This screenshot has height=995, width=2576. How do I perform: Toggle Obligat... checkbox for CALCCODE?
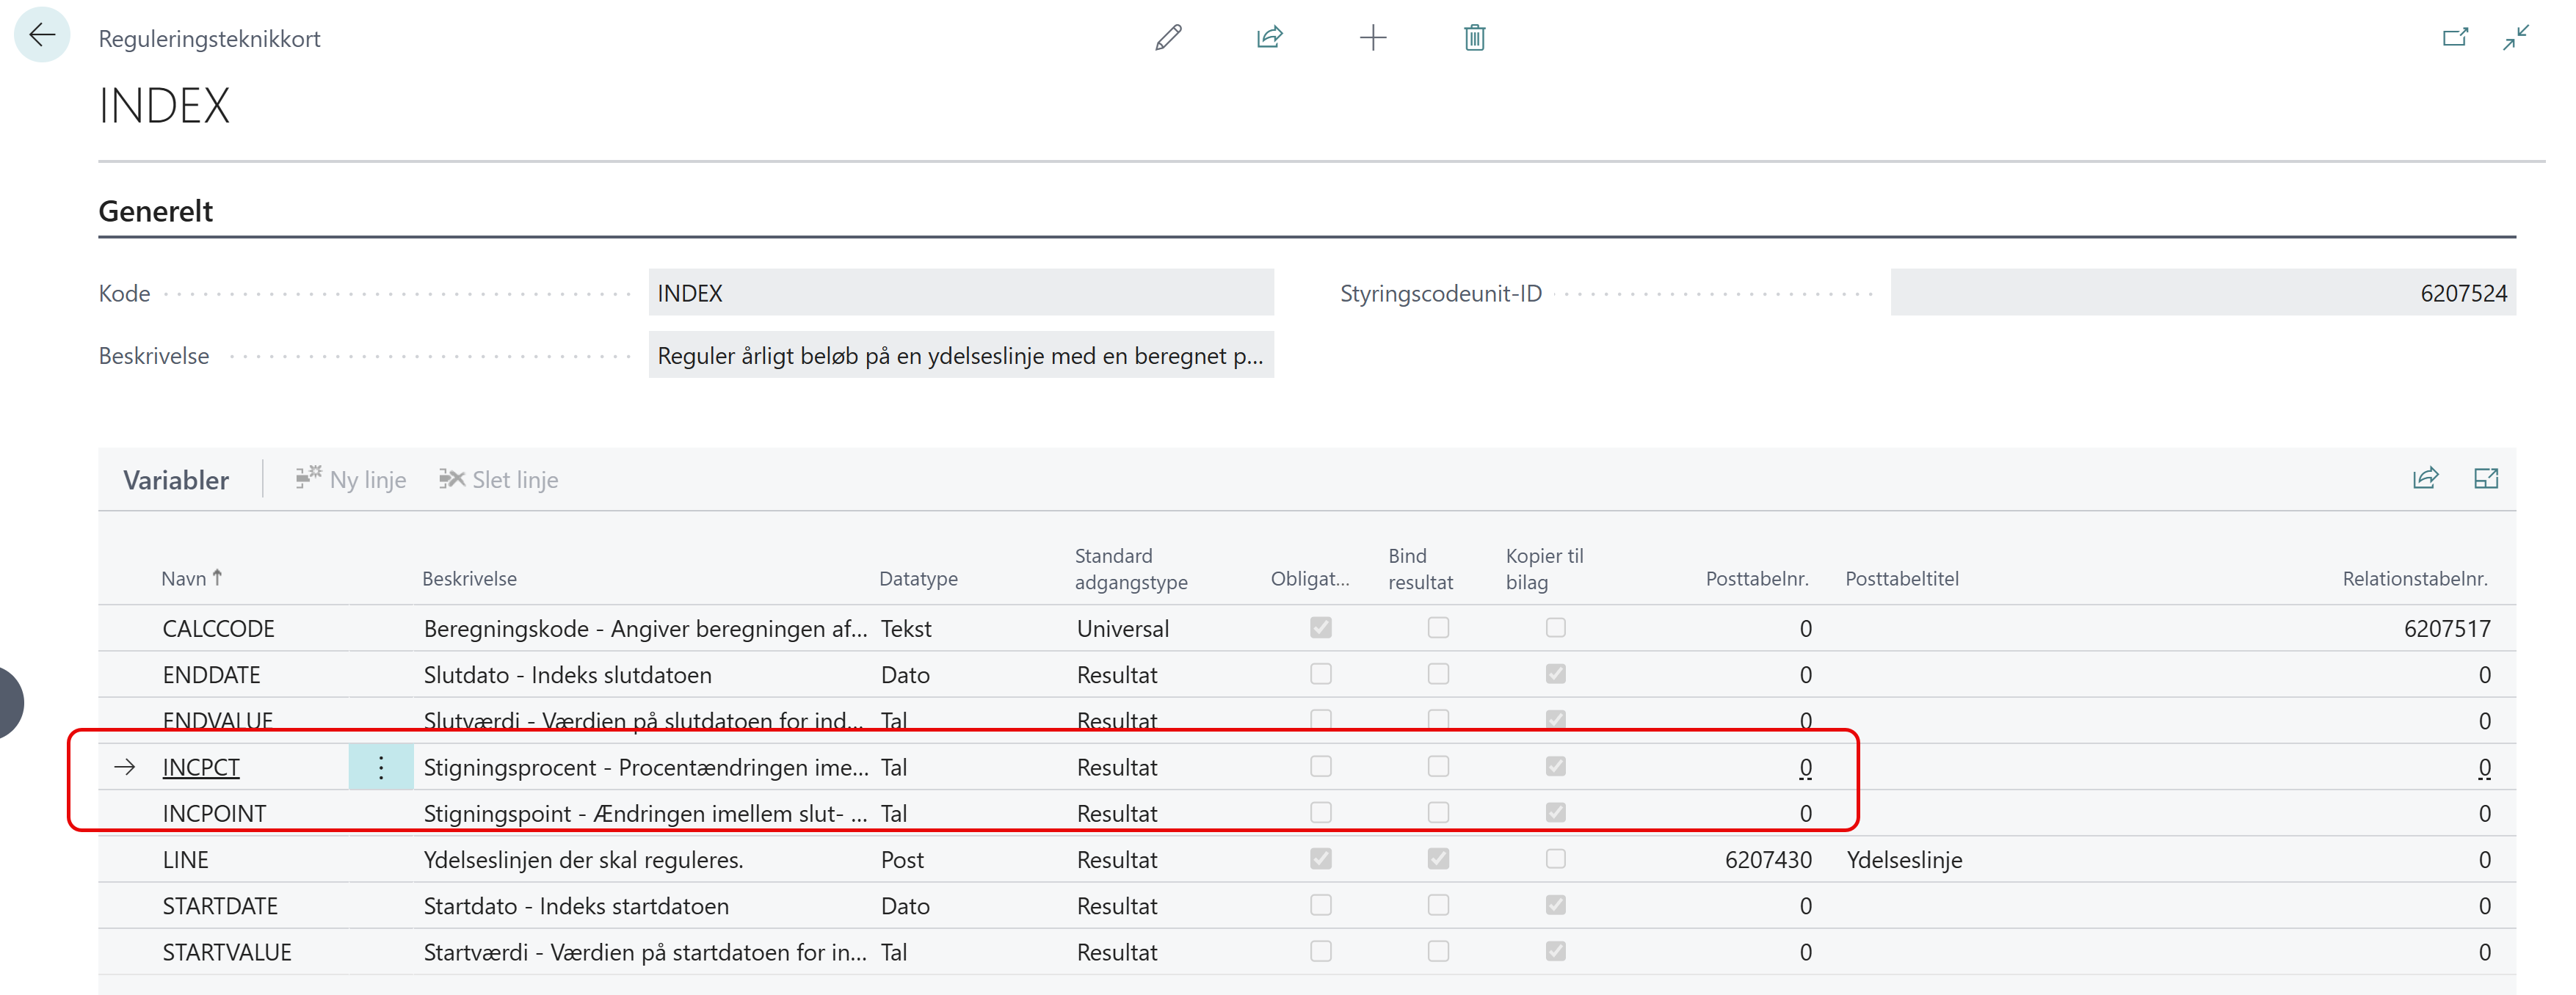pyautogui.click(x=1321, y=627)
